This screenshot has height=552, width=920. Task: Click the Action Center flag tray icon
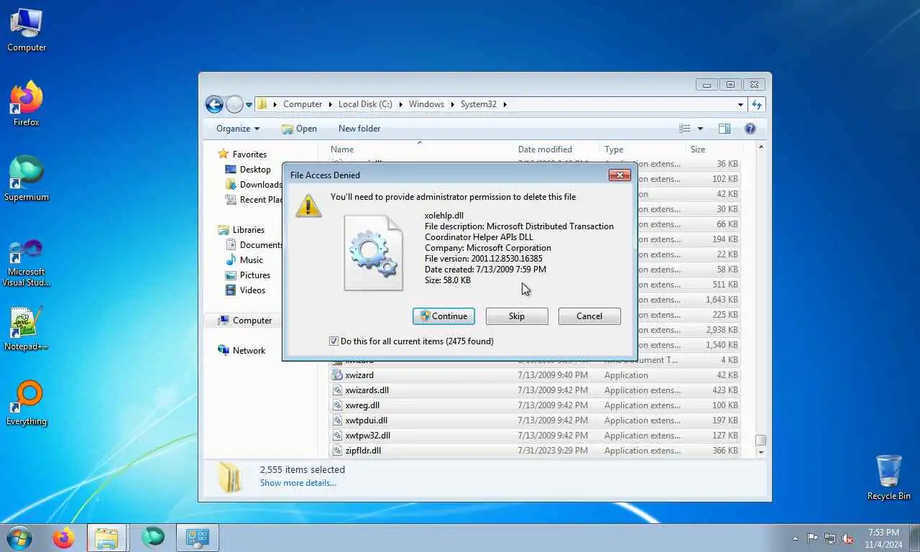coord(812,538)
